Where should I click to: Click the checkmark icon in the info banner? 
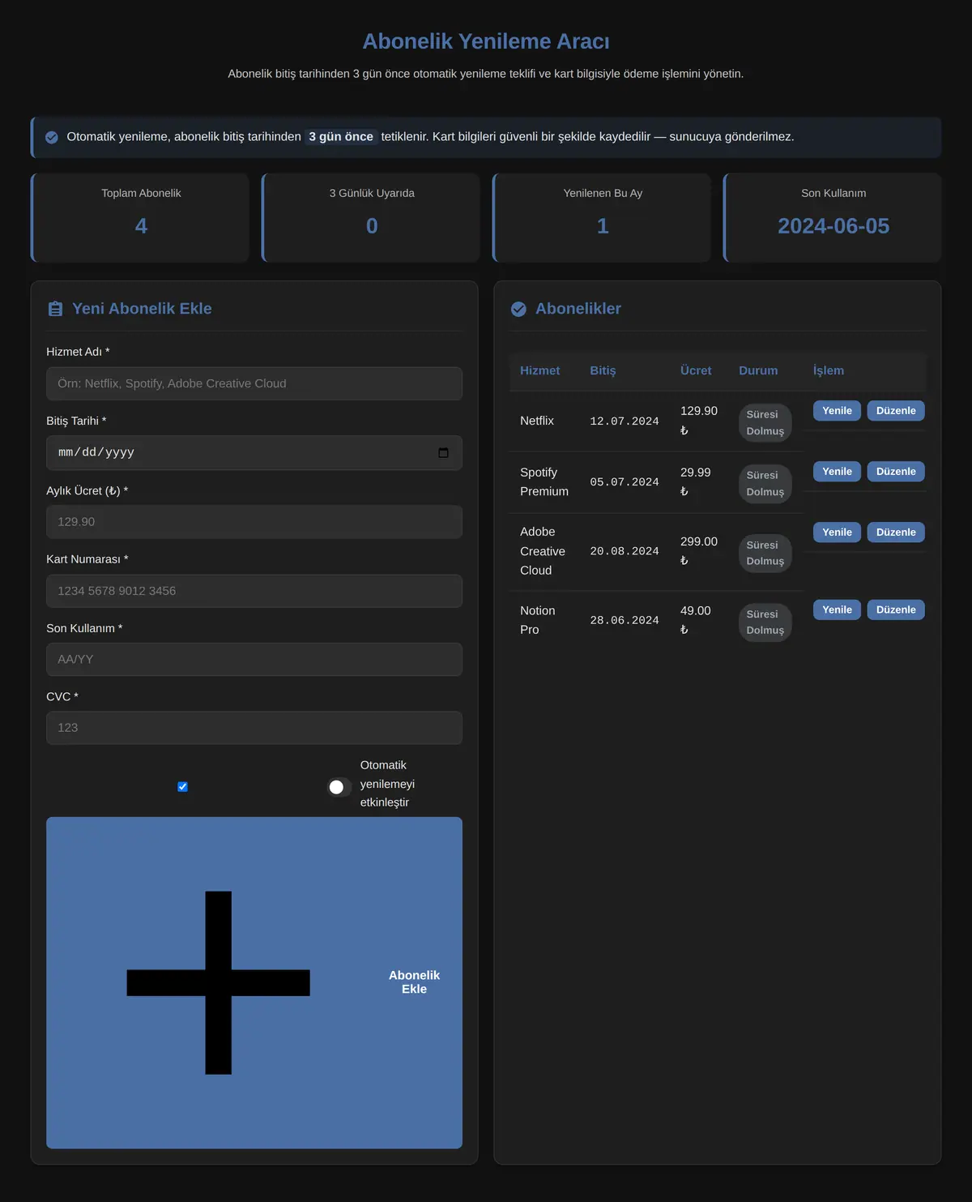(x=52, y=137)
